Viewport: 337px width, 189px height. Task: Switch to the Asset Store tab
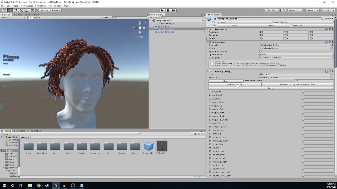pyautogui.click(x=32, y=15)
